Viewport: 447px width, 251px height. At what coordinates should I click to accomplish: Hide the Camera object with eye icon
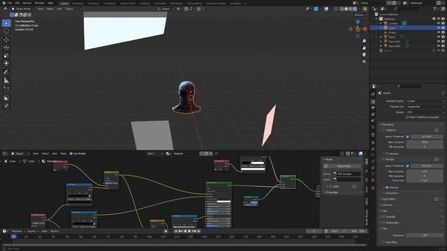pyautogui.click(x=439, y=23)
